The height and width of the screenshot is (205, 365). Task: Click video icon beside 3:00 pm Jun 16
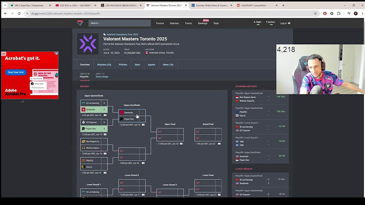[143, 163]
